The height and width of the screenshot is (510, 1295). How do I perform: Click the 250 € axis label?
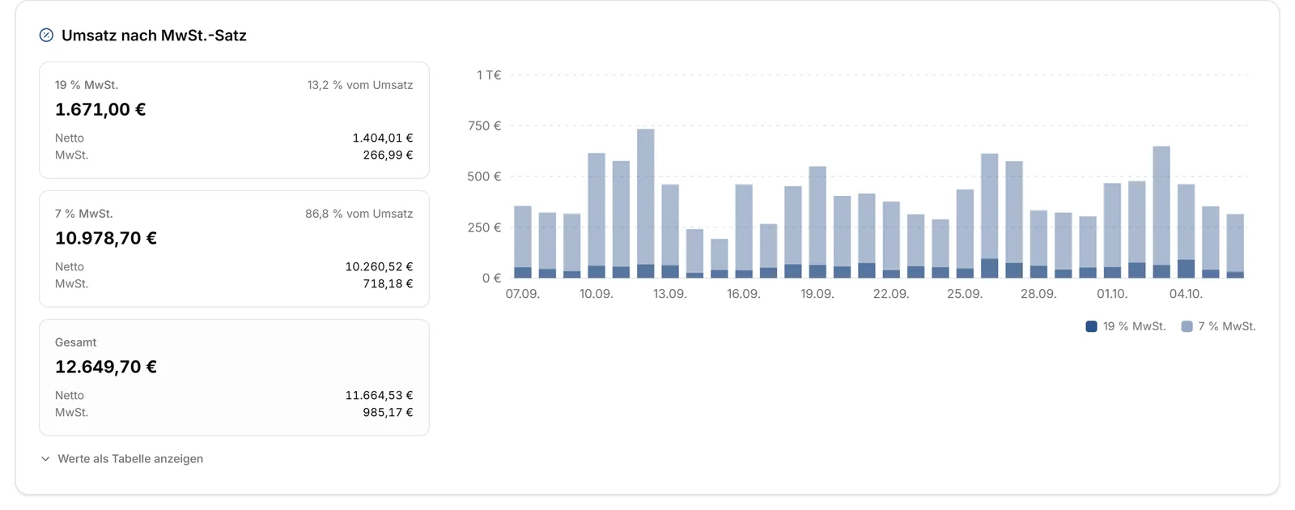tap(484, 227)
